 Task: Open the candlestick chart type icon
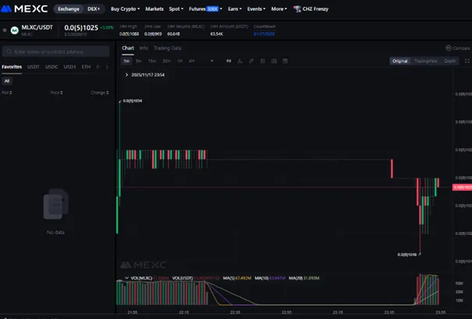229,61
